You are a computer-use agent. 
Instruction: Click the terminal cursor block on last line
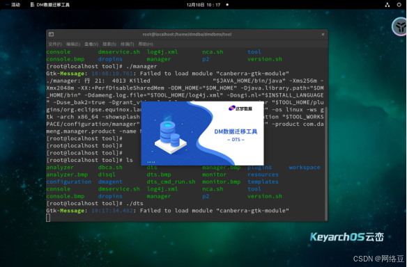tap(48, 218)
